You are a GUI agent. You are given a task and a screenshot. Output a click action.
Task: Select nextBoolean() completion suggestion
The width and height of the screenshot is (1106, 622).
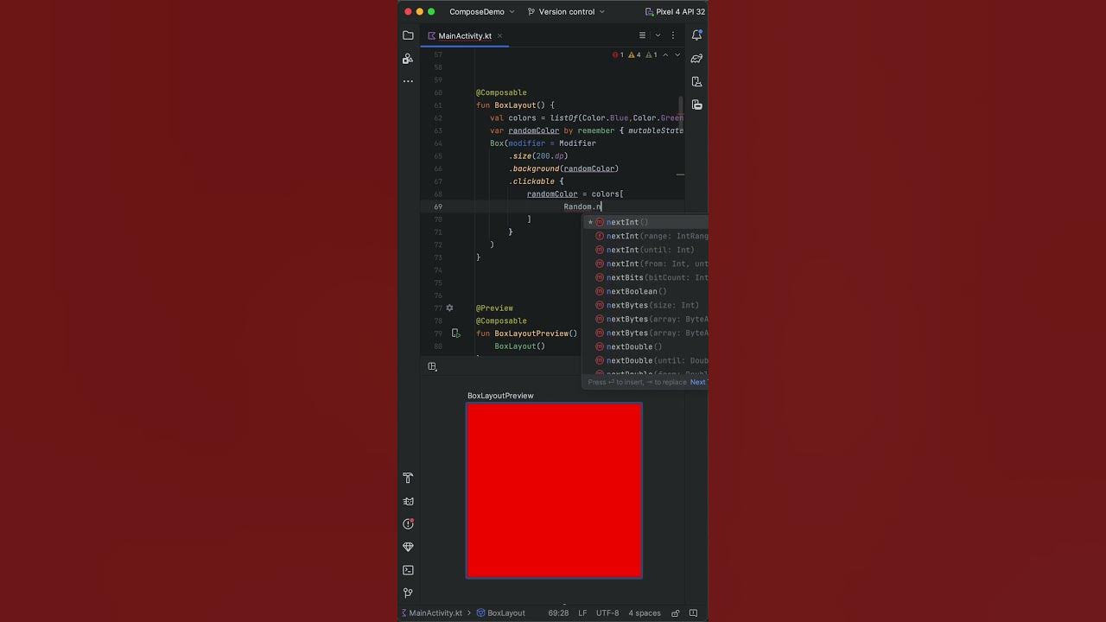click(645, 291)
